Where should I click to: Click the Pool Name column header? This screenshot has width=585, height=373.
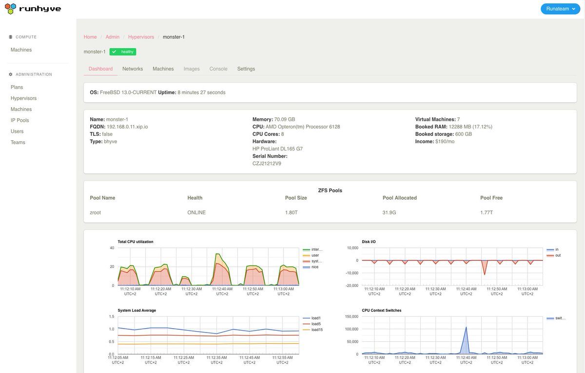[103, 198]
